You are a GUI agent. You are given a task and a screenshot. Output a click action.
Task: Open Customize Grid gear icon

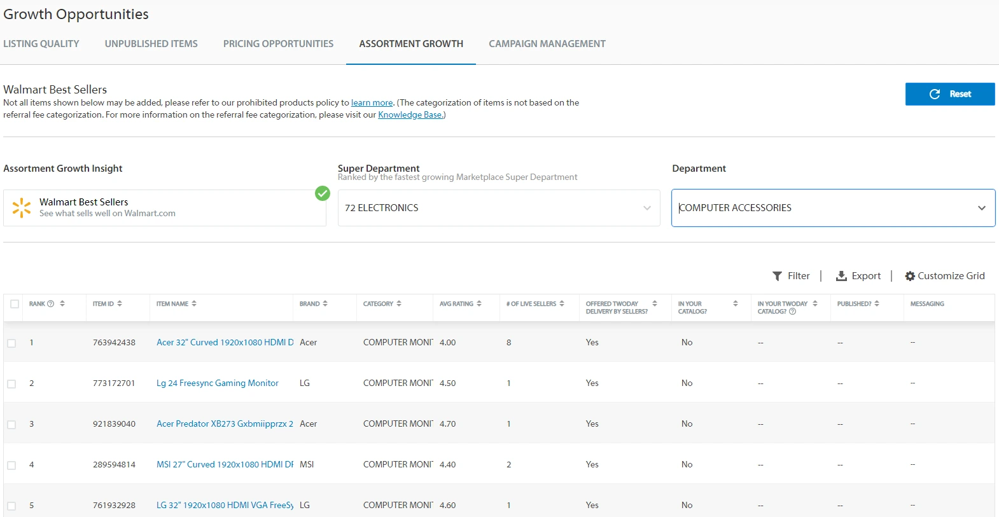(x=910, y=276)
